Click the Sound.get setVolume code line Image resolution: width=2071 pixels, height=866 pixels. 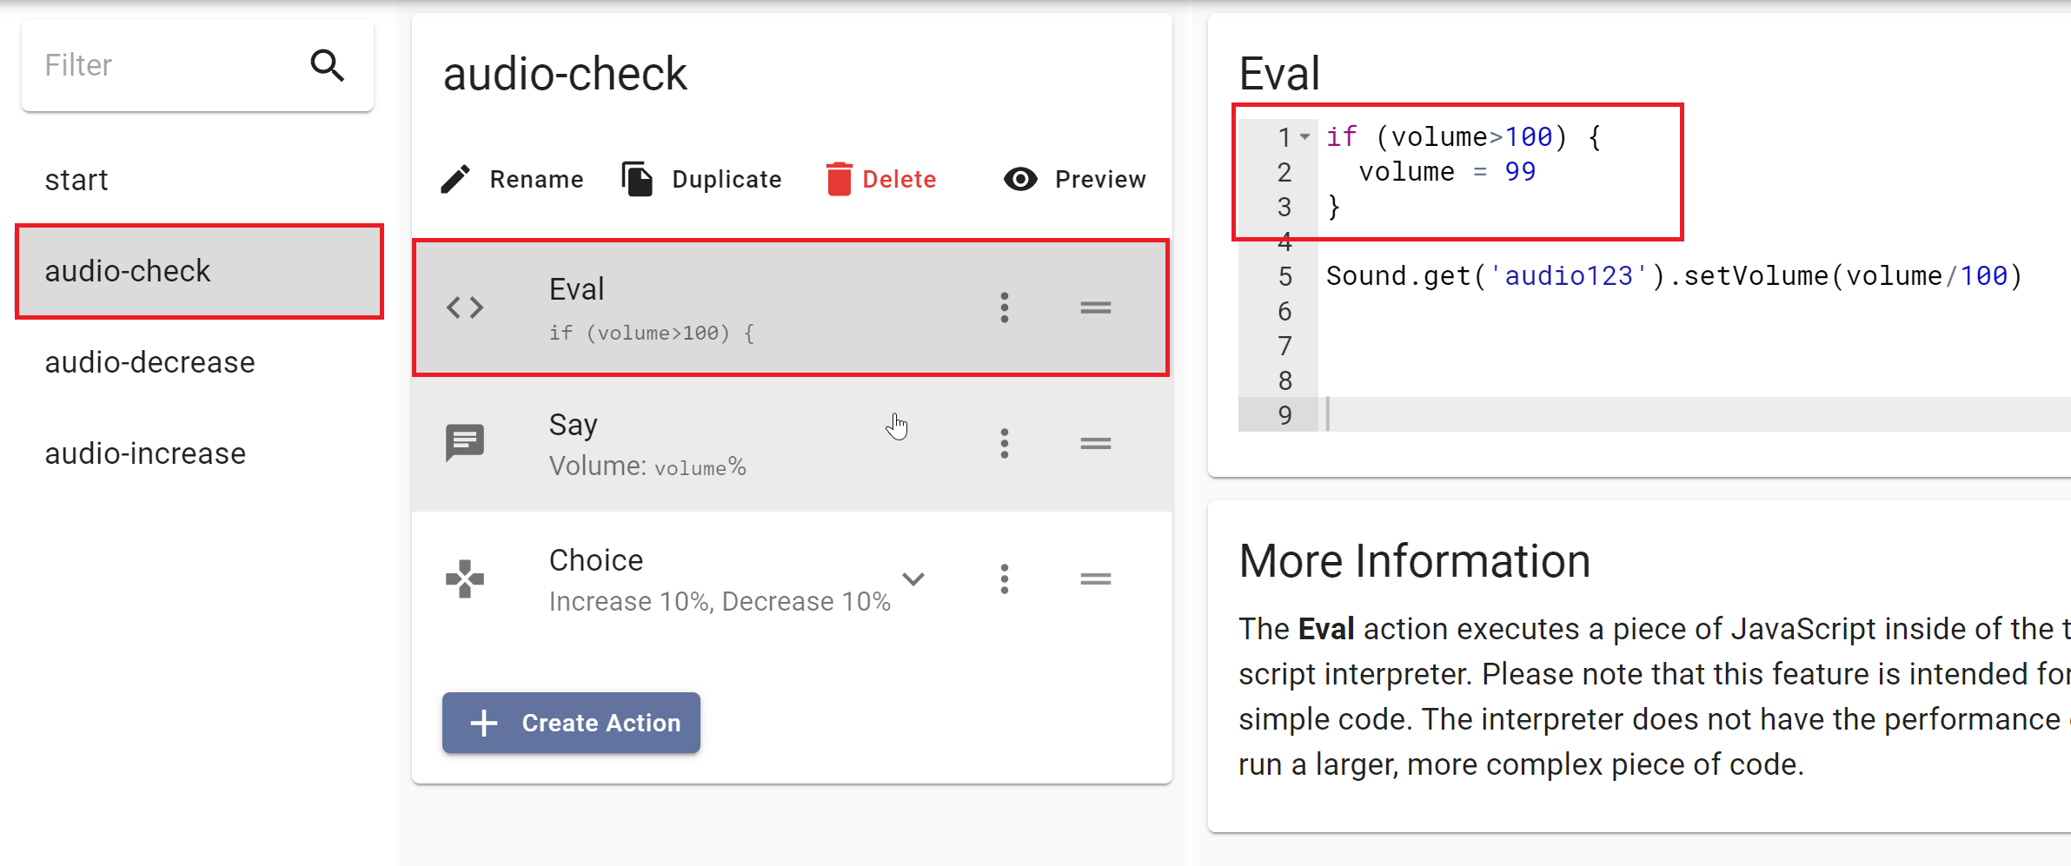click(x=1674, y=276)
